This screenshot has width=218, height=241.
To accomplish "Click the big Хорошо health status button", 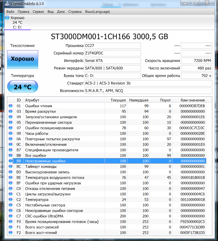I will 23,59.
